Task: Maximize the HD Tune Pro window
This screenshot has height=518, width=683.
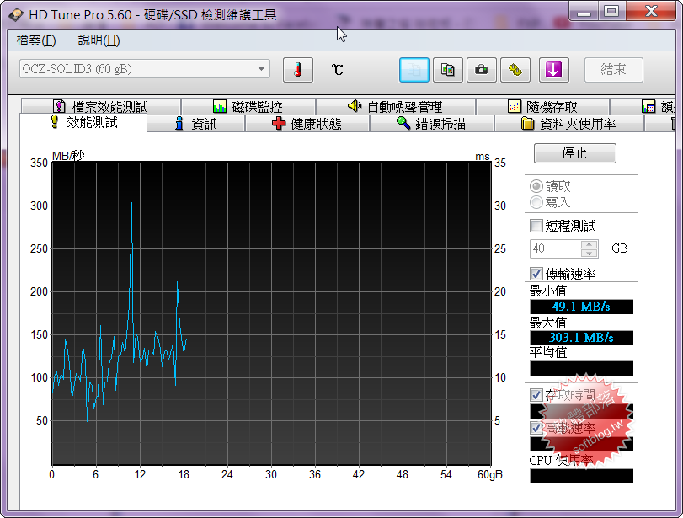Action: 611,11
